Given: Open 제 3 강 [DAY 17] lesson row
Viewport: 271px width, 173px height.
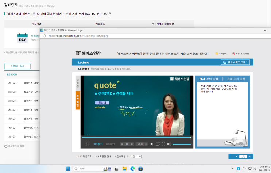Looking at the screenshot, I should [x=22, y=101].
